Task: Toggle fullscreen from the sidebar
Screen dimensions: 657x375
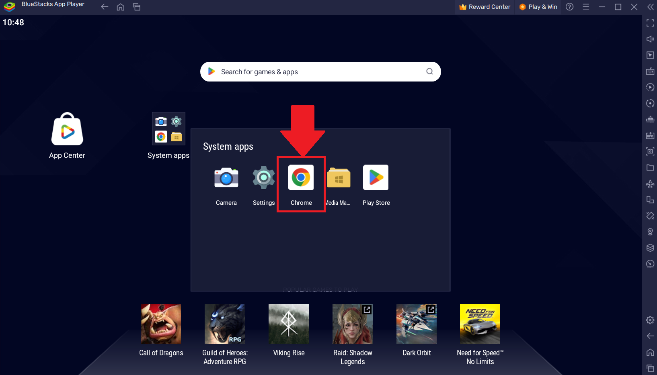Action: (650, 23)
